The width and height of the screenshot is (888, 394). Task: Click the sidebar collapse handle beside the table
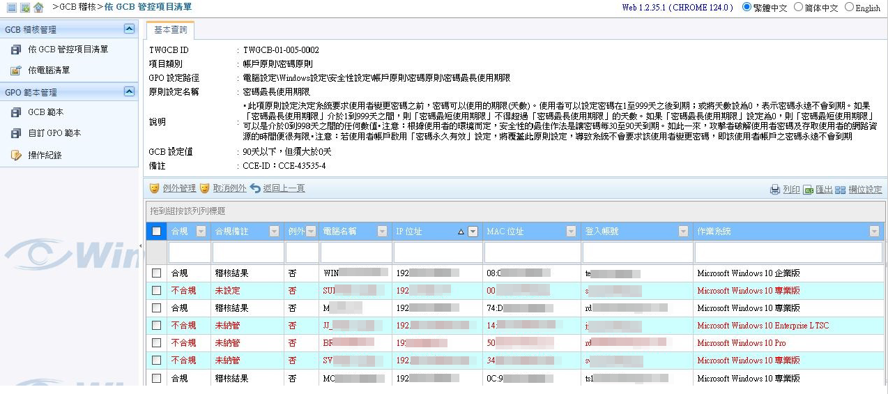[x=141, y=245]
